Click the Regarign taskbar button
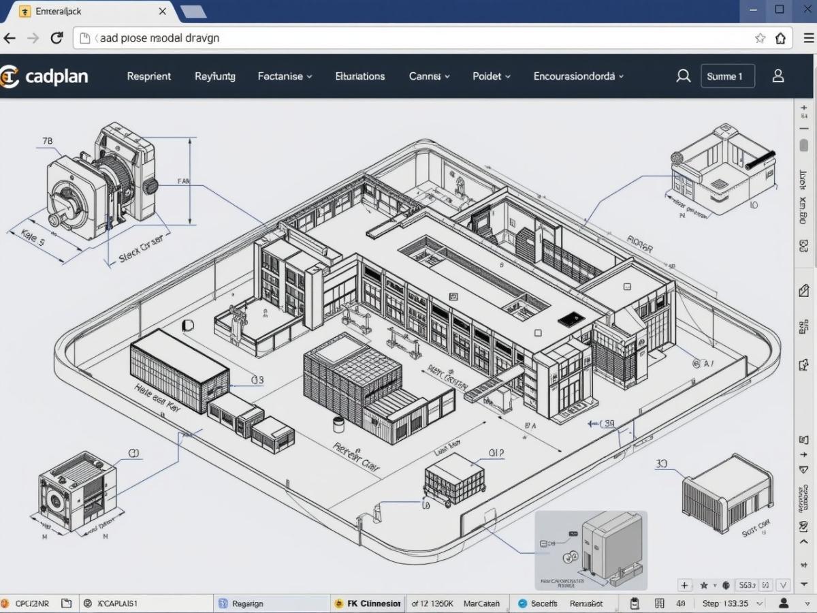 coord(247,603)
